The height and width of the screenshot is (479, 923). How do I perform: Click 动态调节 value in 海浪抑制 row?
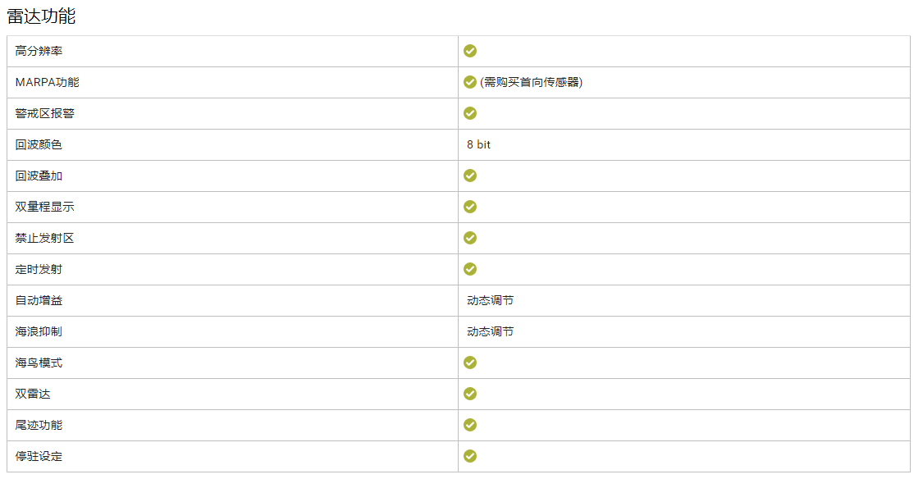tap(491, 331)
